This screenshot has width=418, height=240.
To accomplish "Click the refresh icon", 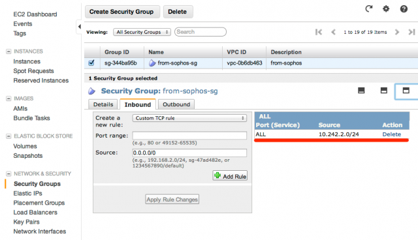I will tap(368, 8).
